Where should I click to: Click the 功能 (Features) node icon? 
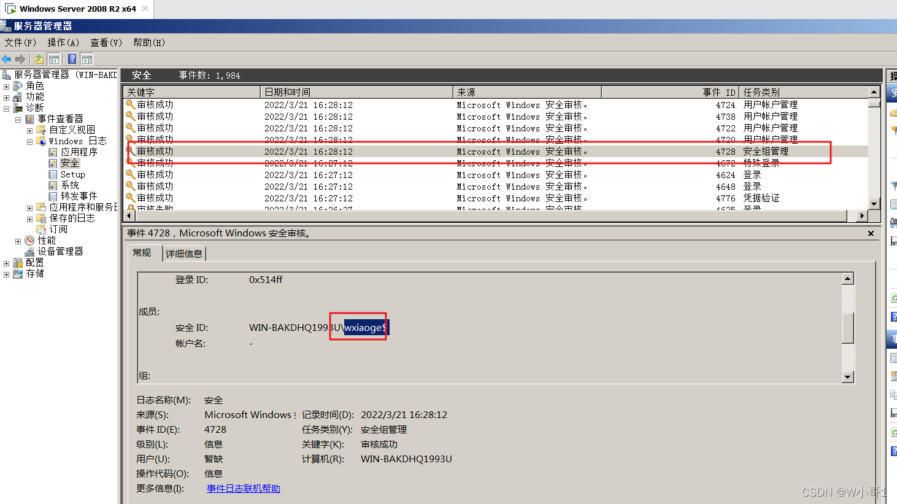[18, 97]
